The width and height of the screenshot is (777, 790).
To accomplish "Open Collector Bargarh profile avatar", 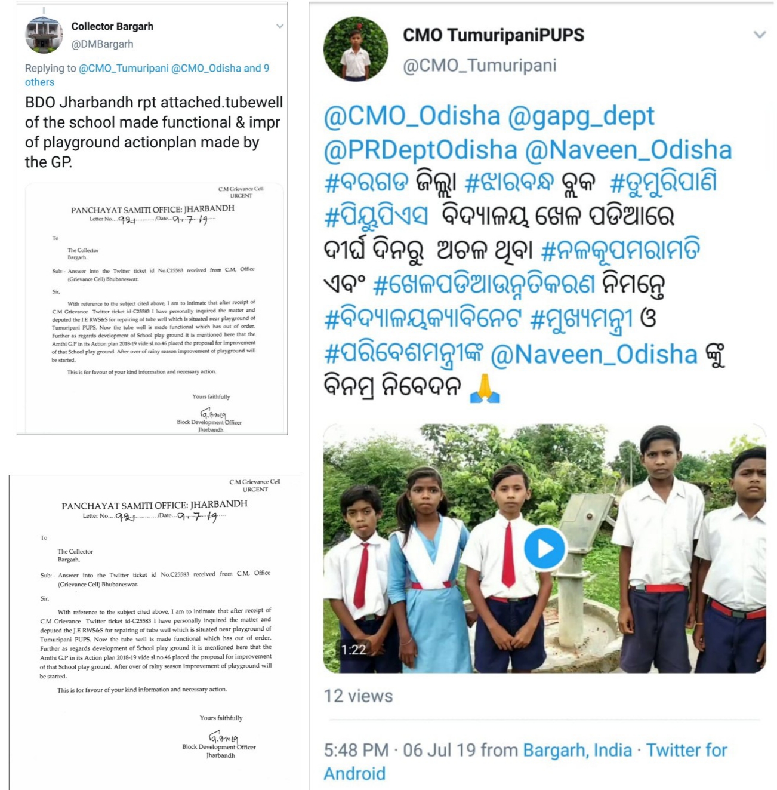I will coord(44,35).
